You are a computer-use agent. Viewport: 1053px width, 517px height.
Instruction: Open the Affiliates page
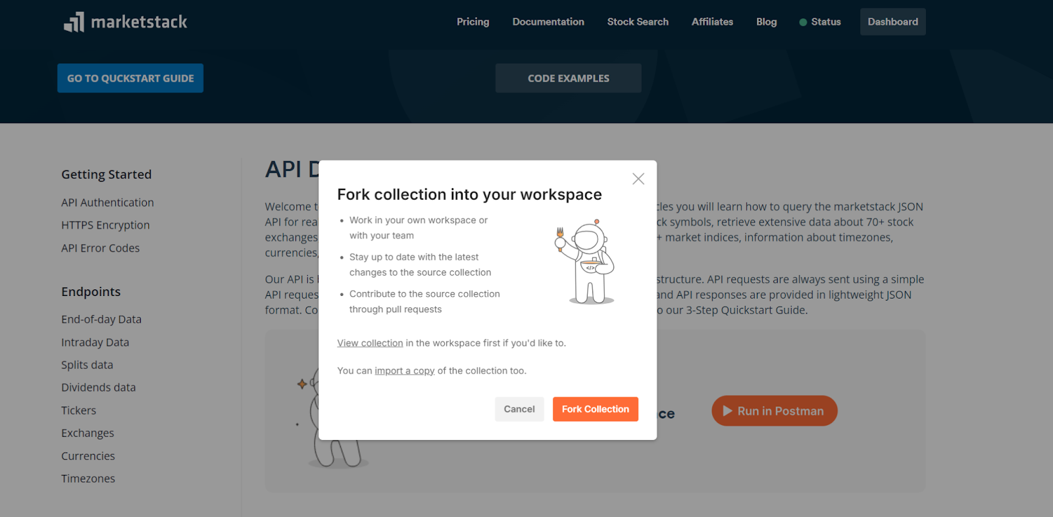[x=712, y=22]
